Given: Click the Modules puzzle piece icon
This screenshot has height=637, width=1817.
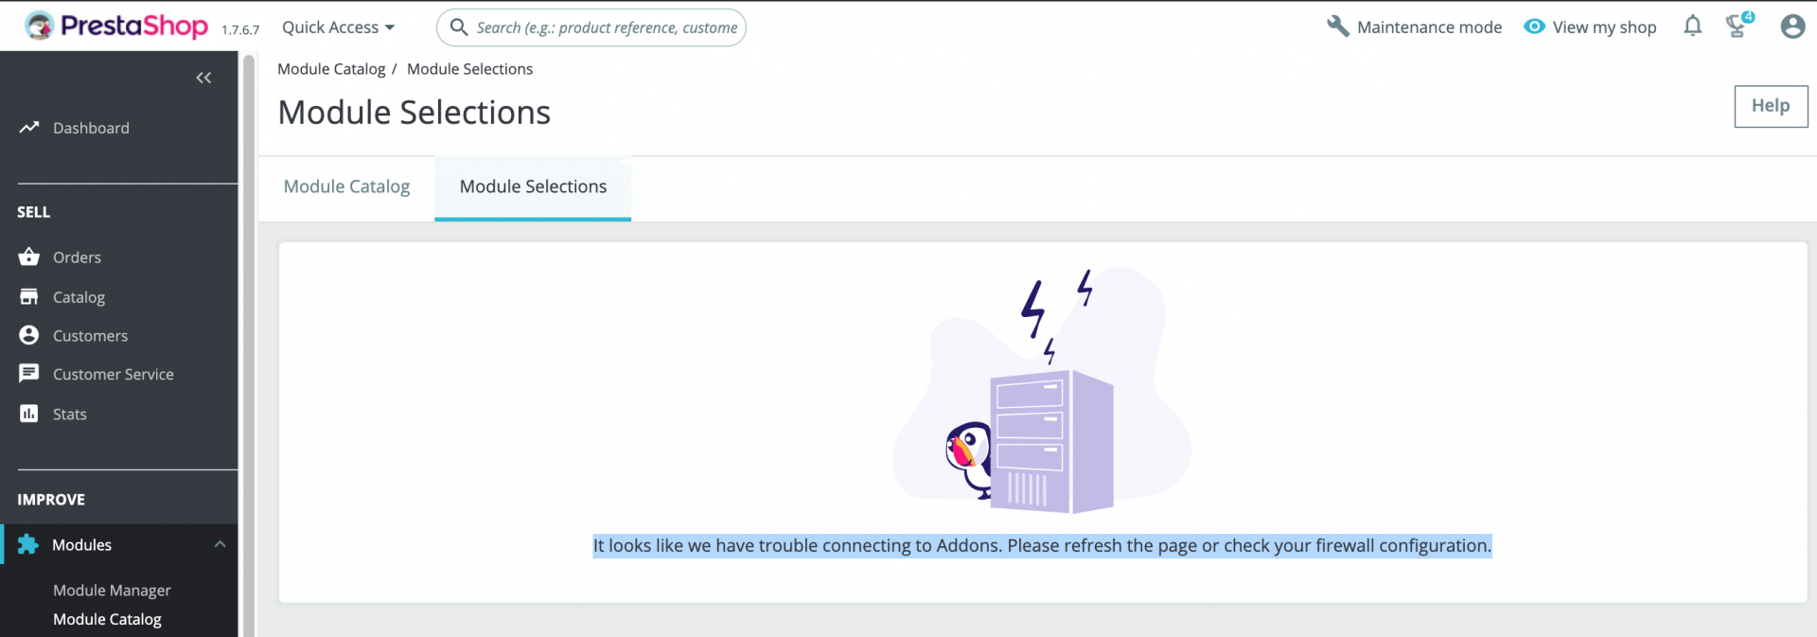Looking at the screenshot, I should 28,544.
